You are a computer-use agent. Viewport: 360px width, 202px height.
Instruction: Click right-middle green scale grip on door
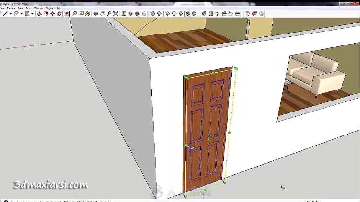(229, 133)
